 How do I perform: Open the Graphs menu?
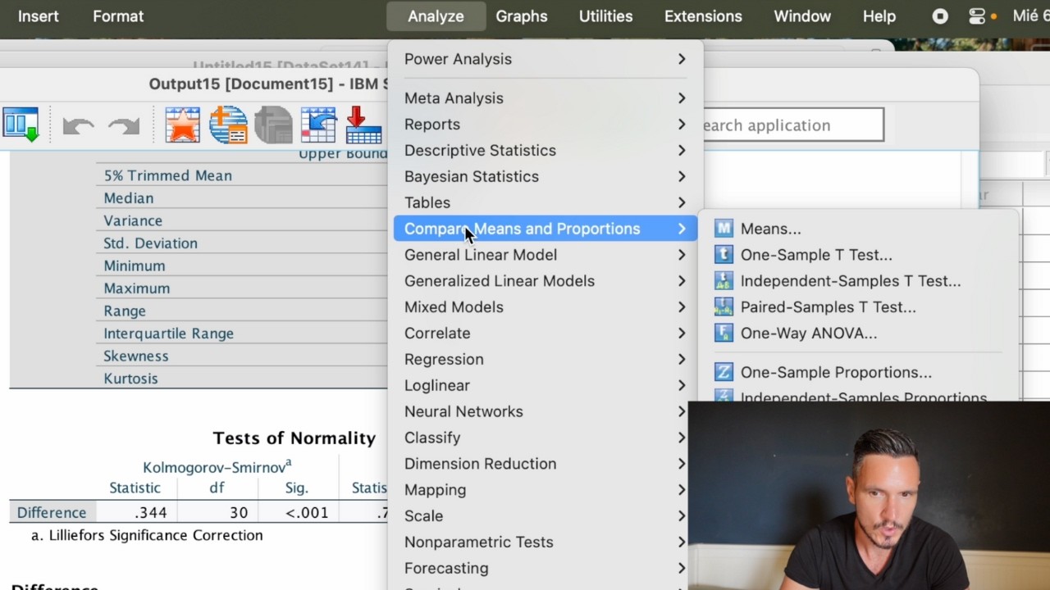coord(522,16)
